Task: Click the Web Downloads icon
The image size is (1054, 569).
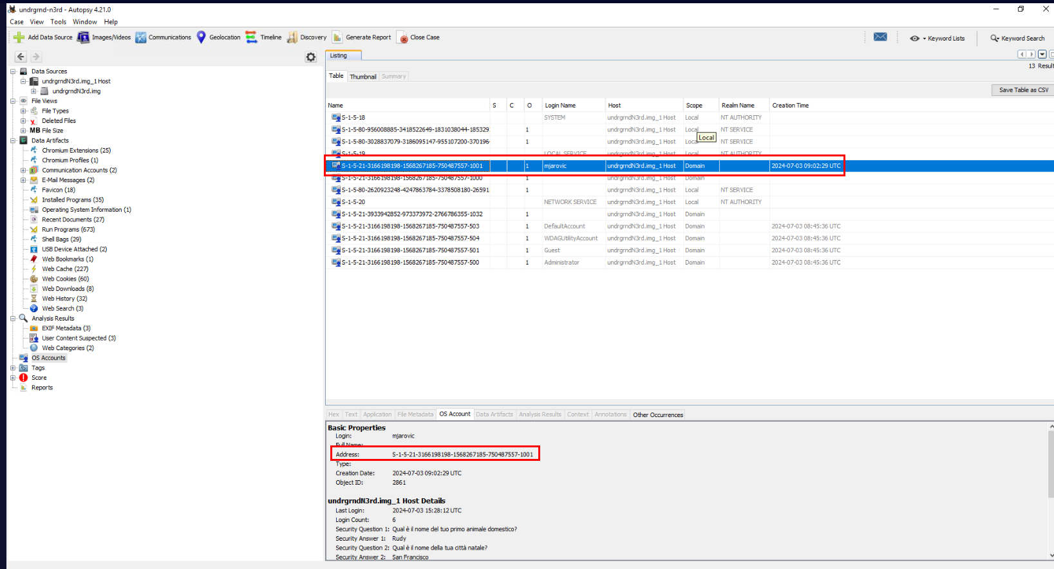Action: click(x=34, y=288)
